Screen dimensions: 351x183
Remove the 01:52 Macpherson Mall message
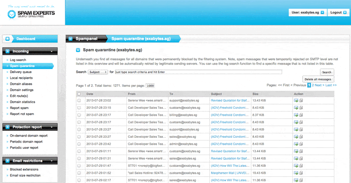point(301,173)
